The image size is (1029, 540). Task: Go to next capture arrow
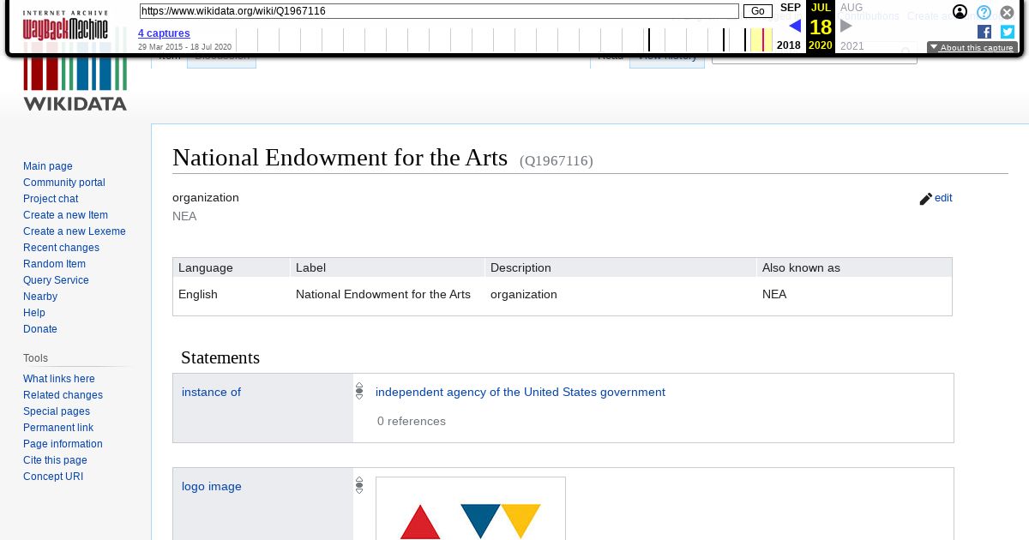pyautogui.click(x=846, y=26)
